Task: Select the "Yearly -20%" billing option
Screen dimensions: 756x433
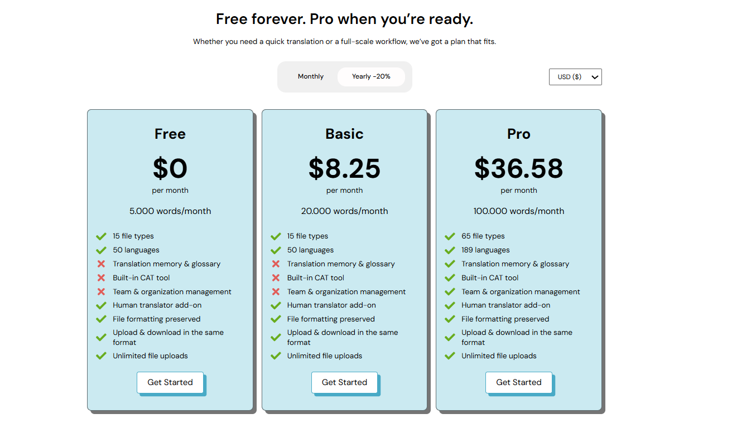Action: tap(371, 76)
